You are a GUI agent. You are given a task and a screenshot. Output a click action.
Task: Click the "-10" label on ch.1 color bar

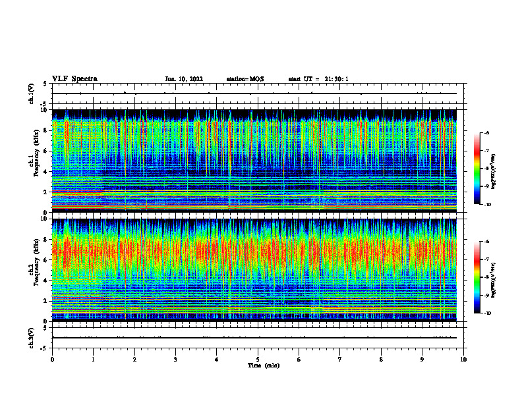pyautogui.click(x=487, y=205)
